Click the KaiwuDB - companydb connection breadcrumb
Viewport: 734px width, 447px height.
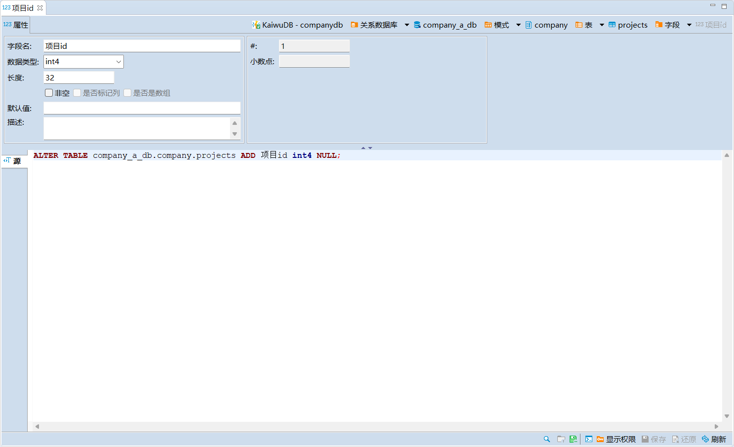click(297, 25)
